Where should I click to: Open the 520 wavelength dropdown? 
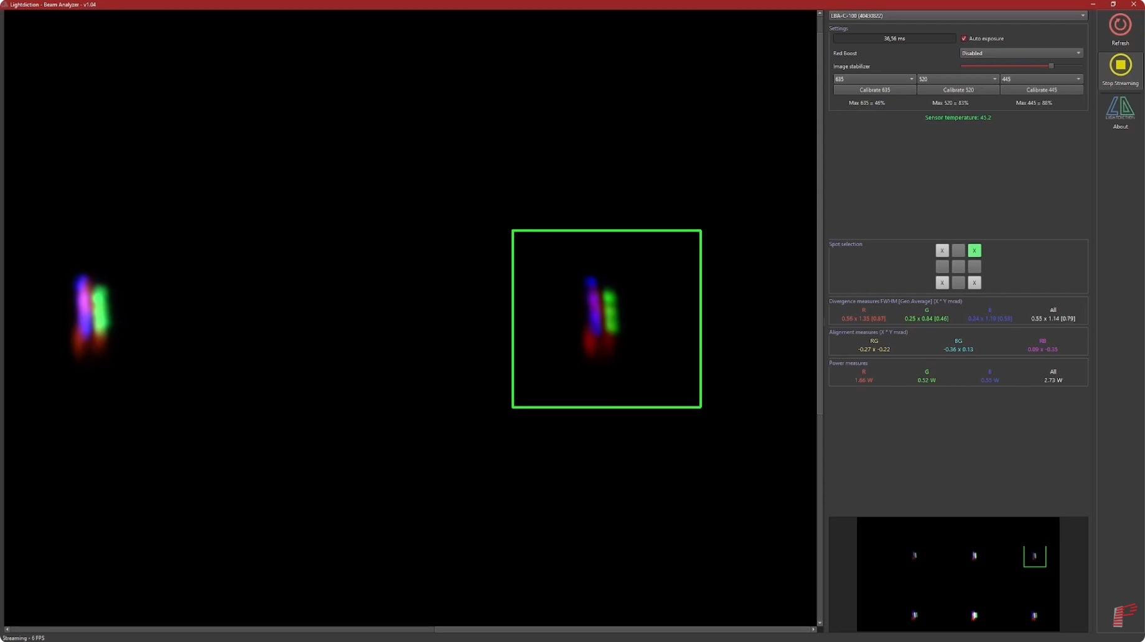[x=958, y=79]
